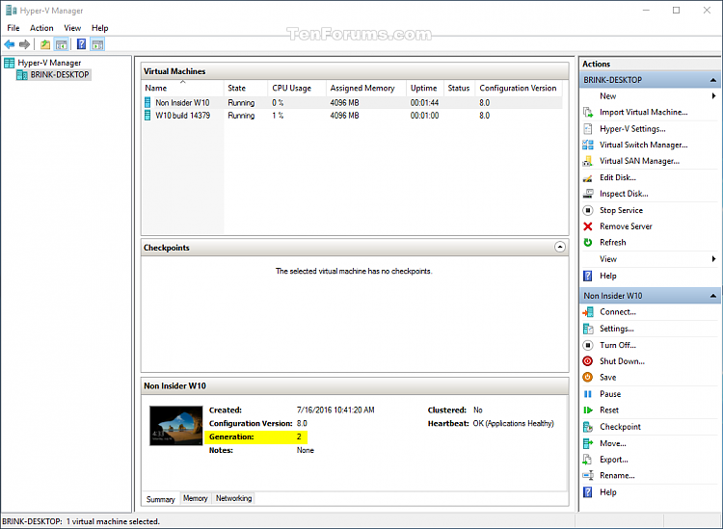
Task: Click the Import Virtual Machine icon
Action: click(588, 112)
